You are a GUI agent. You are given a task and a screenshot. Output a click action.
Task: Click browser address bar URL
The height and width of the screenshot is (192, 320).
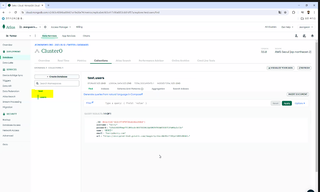92,12
